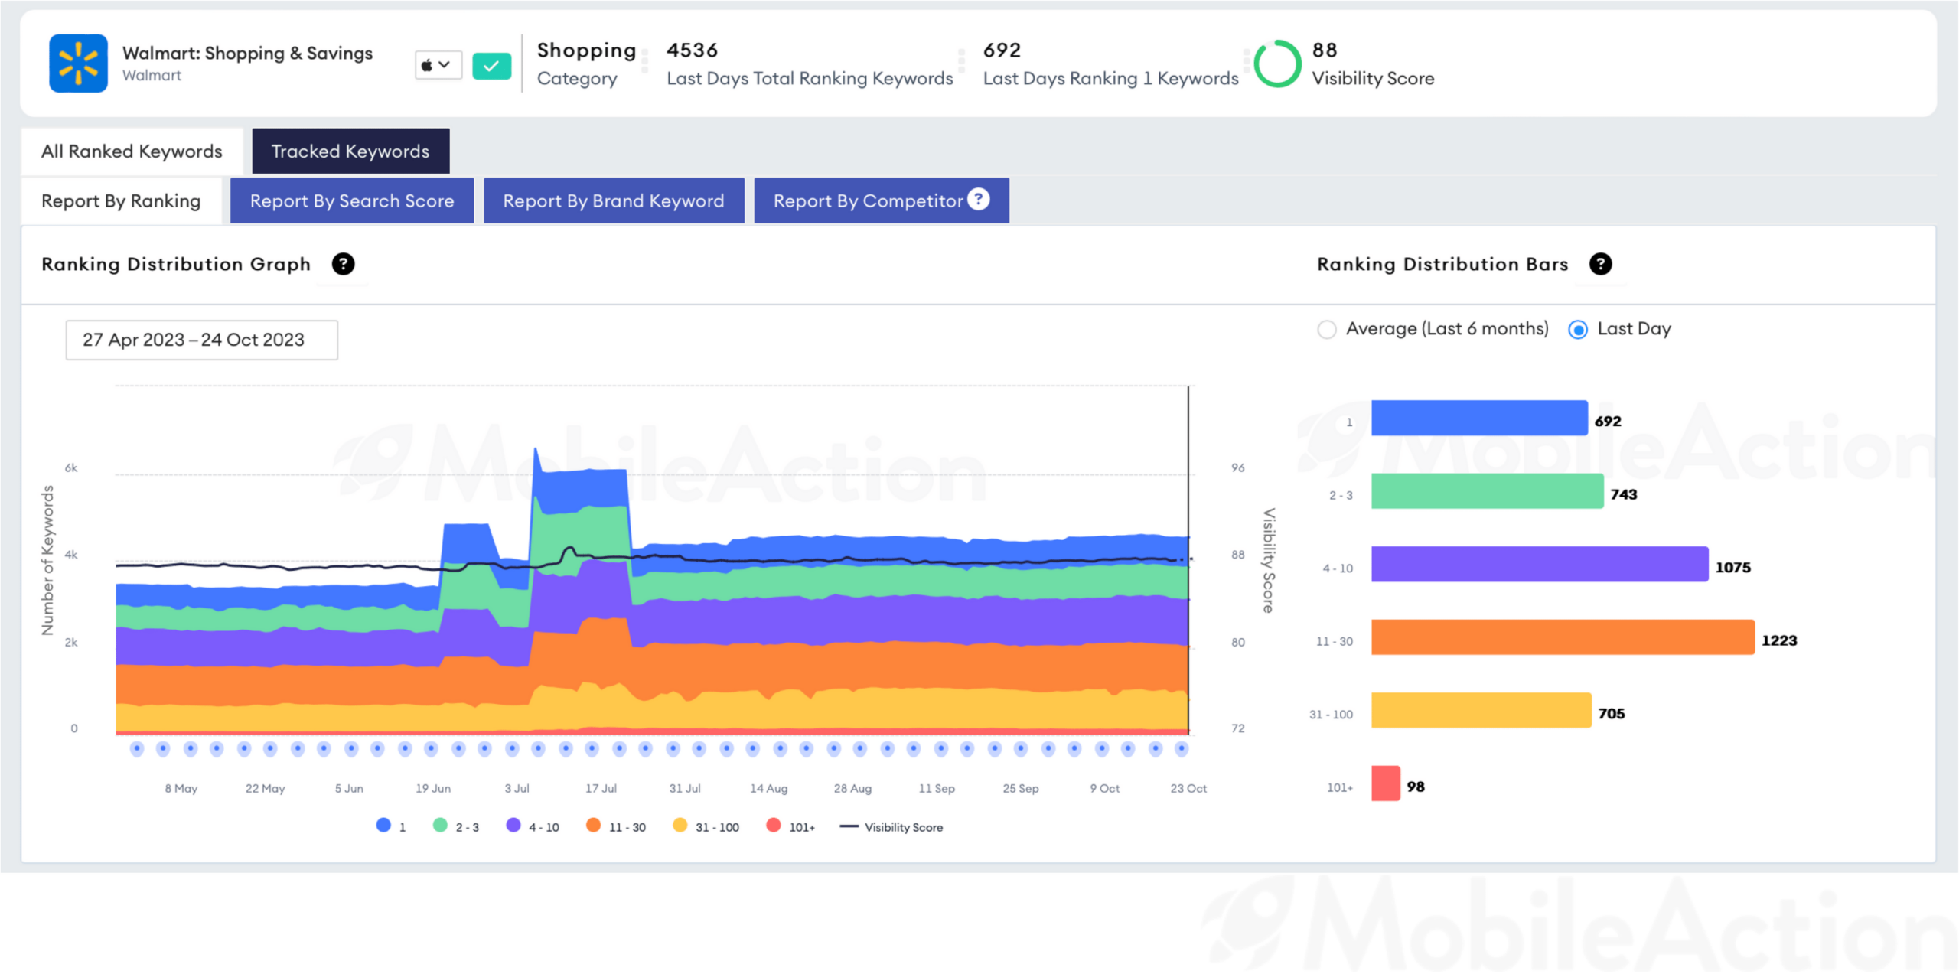The height and width of the screenshot is (974, 1959).
Task: Click the 'Shopping' category label
Action: [586, 50]
